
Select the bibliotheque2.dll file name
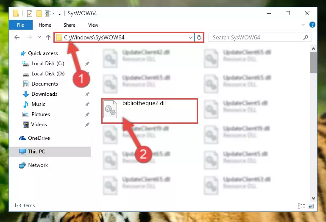tap(144, 103)
